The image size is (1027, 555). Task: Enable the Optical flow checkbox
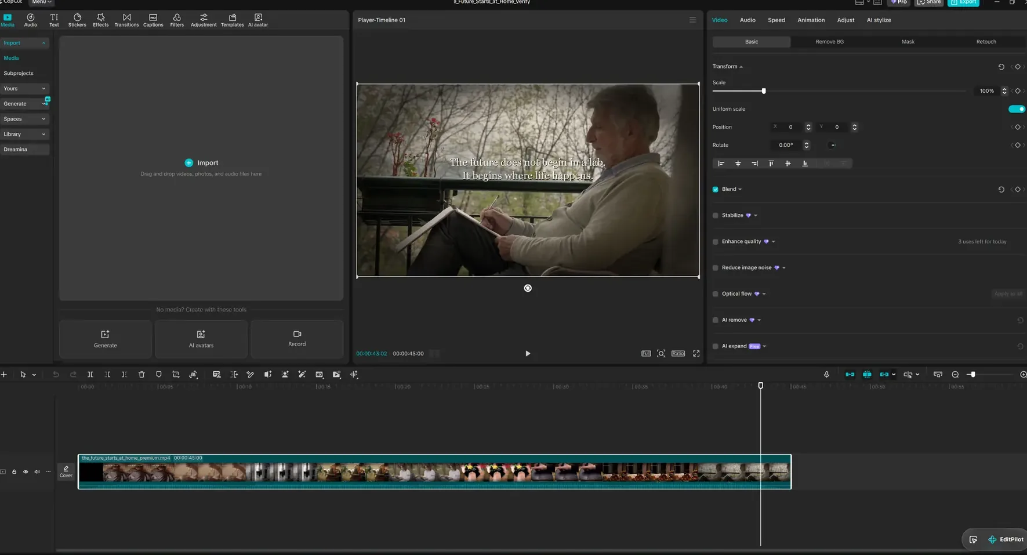click(715, 294)
